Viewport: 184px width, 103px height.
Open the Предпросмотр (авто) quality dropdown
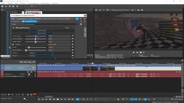[x=121, y=10]
